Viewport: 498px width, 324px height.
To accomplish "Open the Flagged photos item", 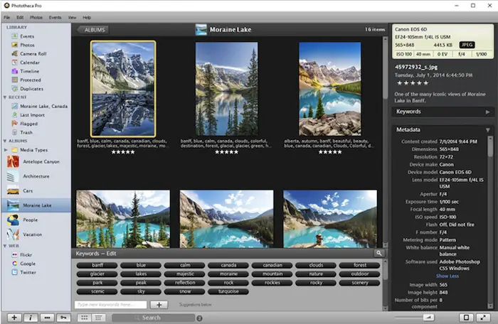I will pyautogui.click(x=29, y=124).
